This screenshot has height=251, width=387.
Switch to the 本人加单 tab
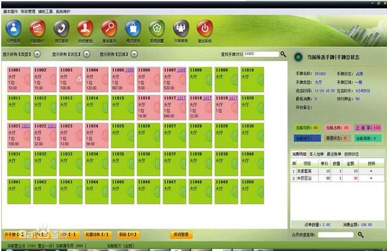(316, 154)
